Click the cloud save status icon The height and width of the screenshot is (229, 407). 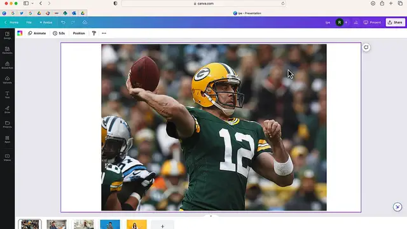[x=85, y=22]
